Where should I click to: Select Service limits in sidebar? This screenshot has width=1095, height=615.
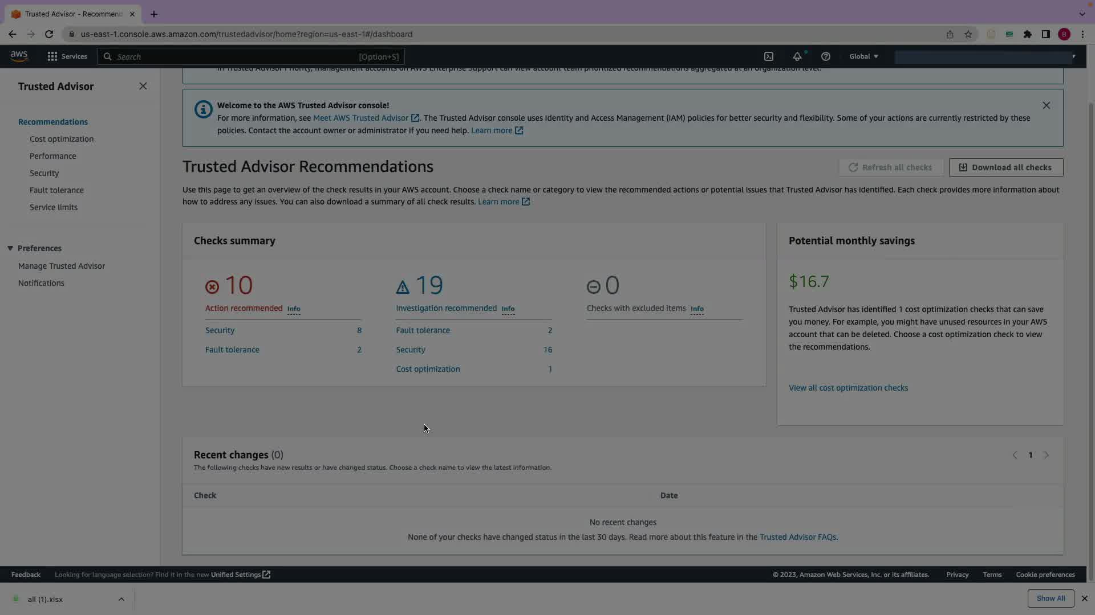click(x=54, y=207)
